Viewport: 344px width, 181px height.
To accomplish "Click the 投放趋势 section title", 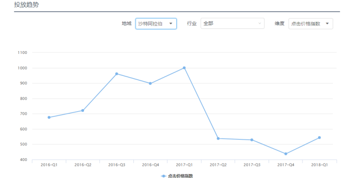I will pos(26,5).
